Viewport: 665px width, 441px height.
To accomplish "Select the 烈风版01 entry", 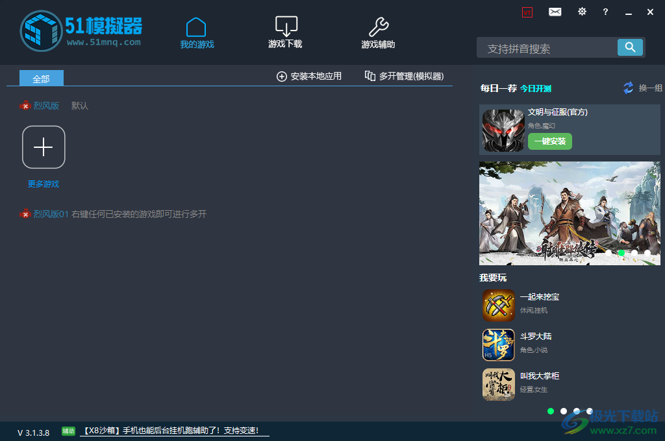I will tap(51, 214).
